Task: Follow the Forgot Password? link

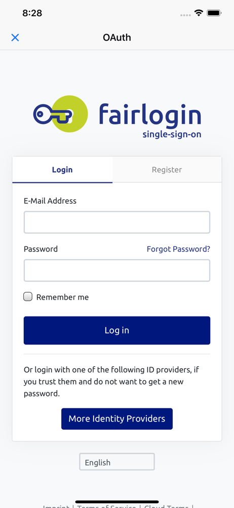Action: [178, 249]
